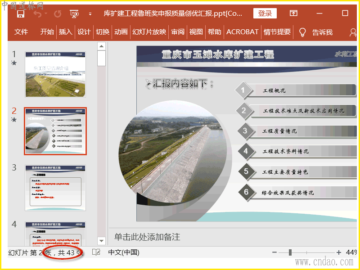Click the animation star under slide 2
360x270 pixels.
(x=14, y=119)
